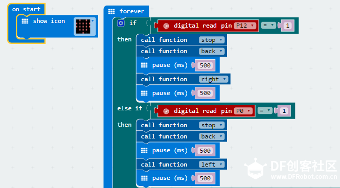Open the first back function dropdown under if
Viewport: 340px width, 188px height.
(x=212, y=51)
